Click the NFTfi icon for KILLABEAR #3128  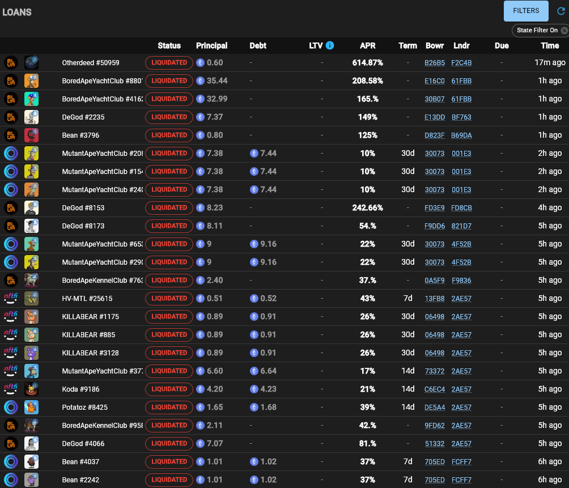(x=11, y=353)
